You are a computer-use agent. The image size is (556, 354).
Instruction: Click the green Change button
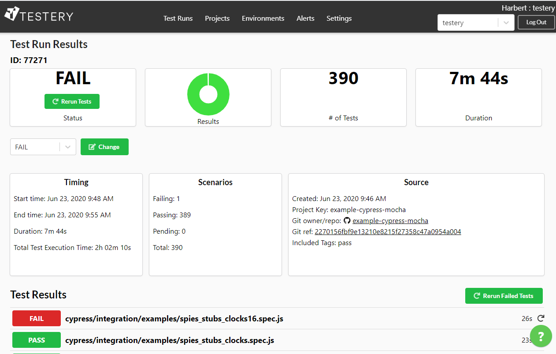tap(104, 147)
